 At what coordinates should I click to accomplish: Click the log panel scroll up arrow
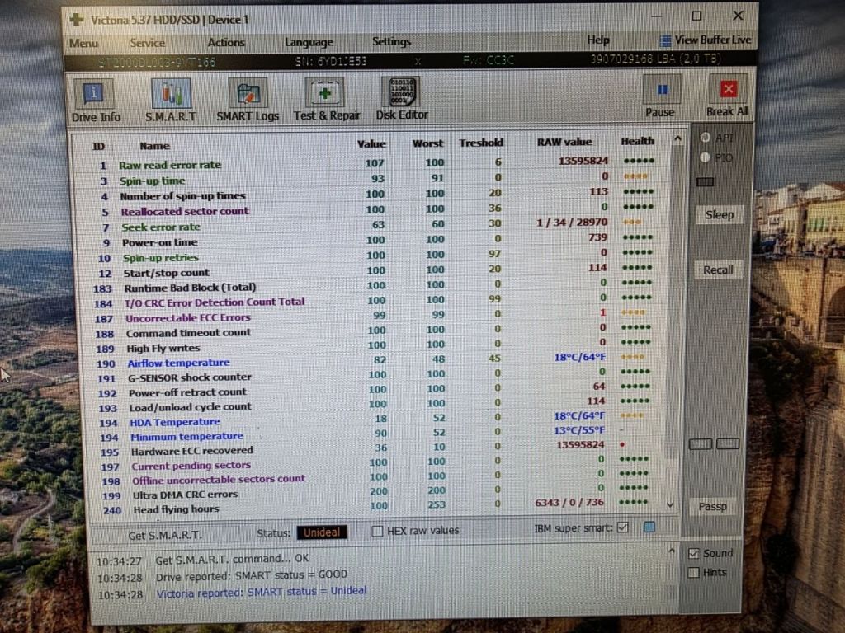(x=672, y=551)
